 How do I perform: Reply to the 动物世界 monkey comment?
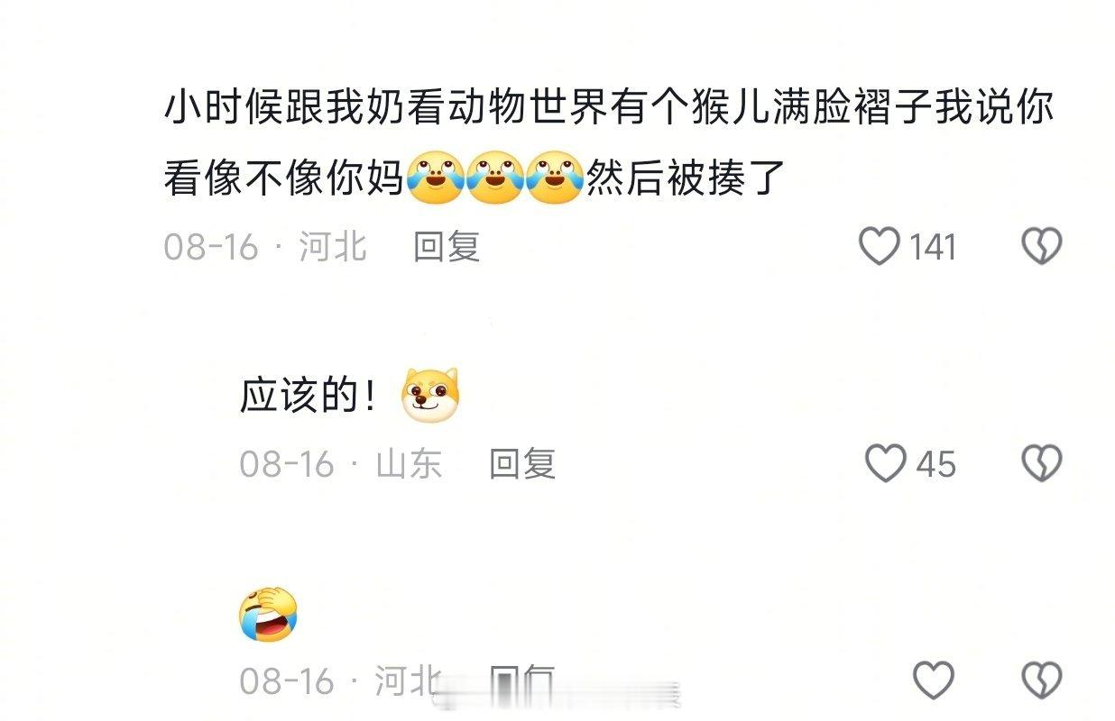coord(447,246)
